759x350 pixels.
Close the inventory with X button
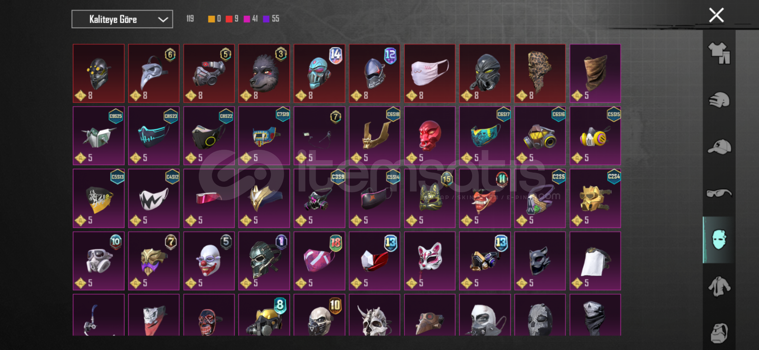[x=716, y=15]
